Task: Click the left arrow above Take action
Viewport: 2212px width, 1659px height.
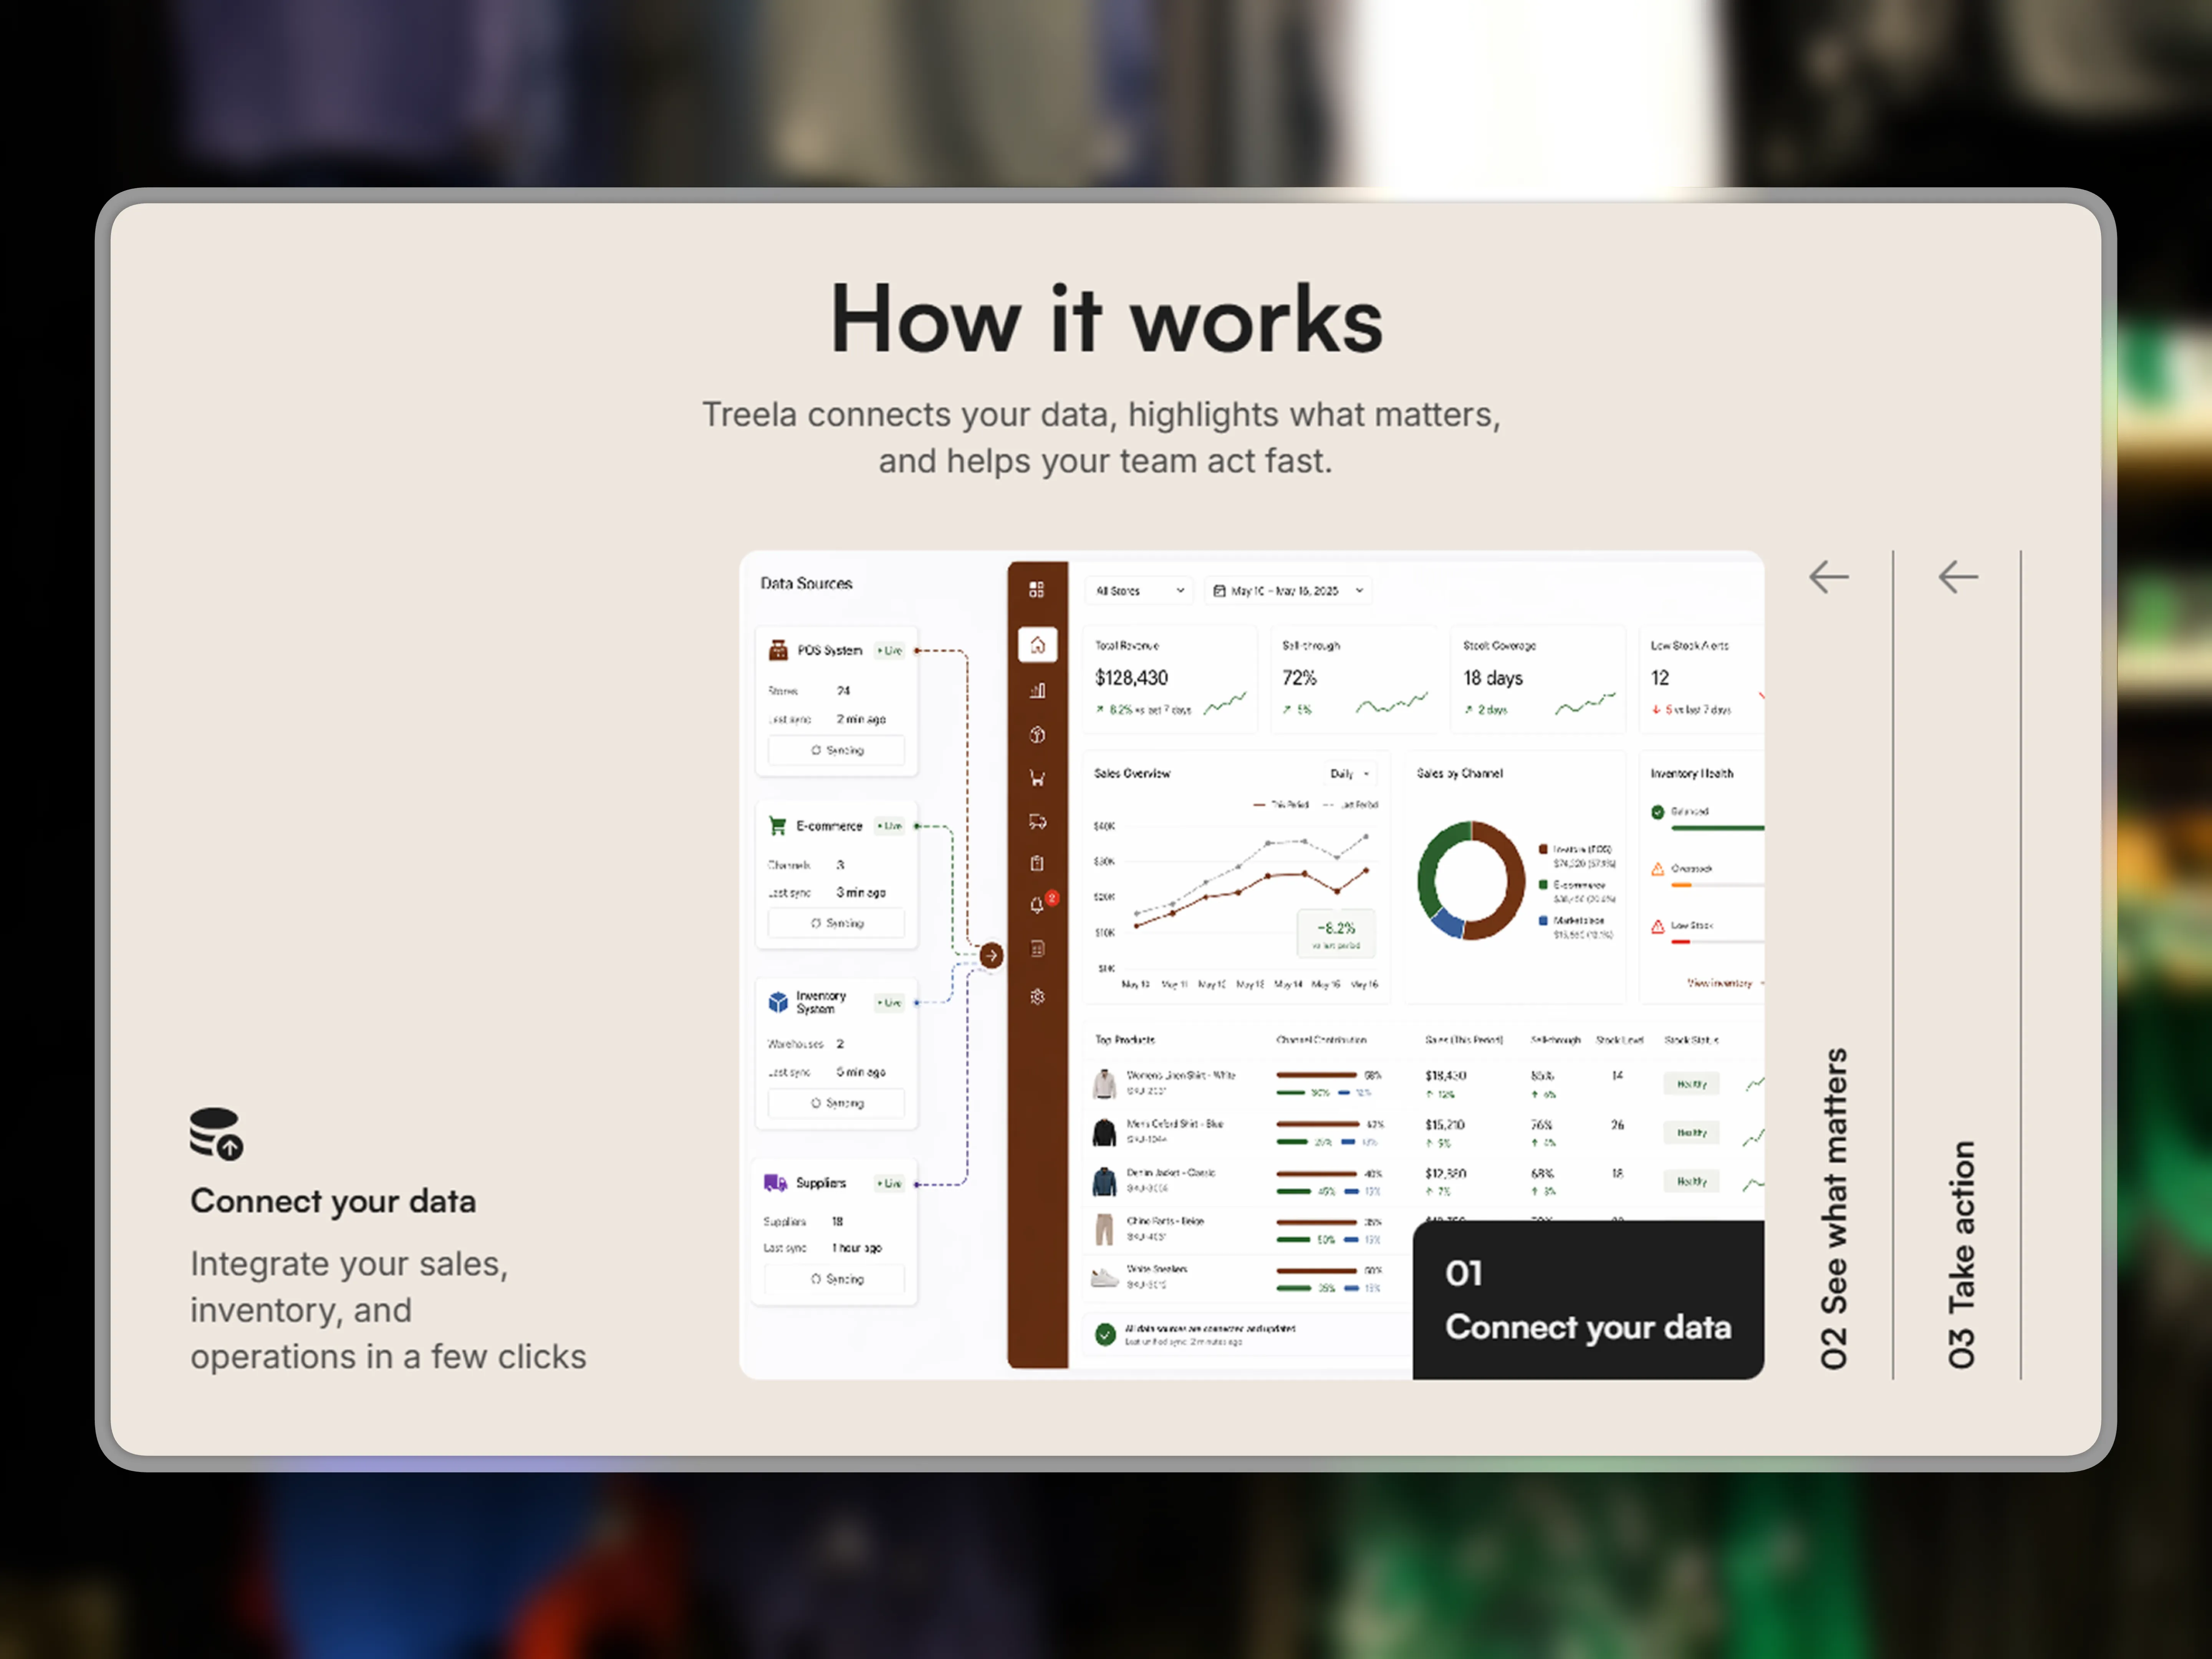Action: tap(1958, 577)
